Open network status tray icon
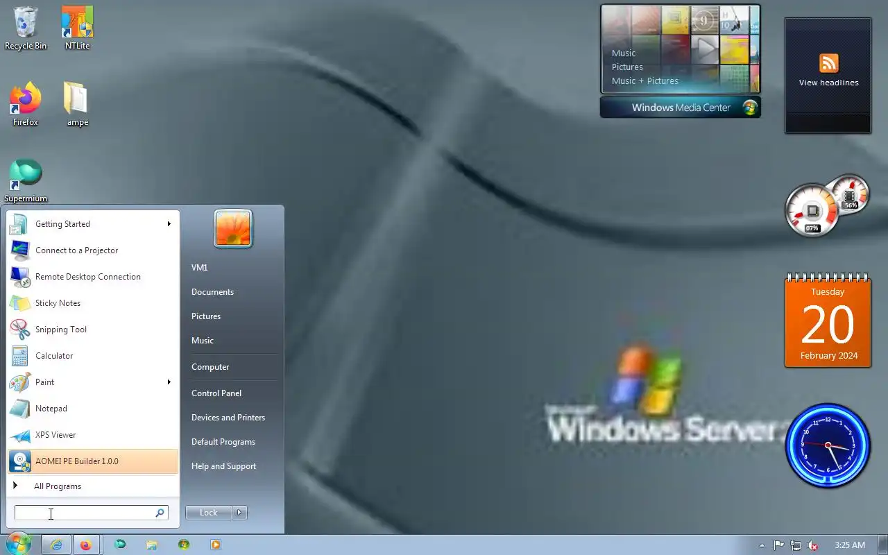 [796, 545]
